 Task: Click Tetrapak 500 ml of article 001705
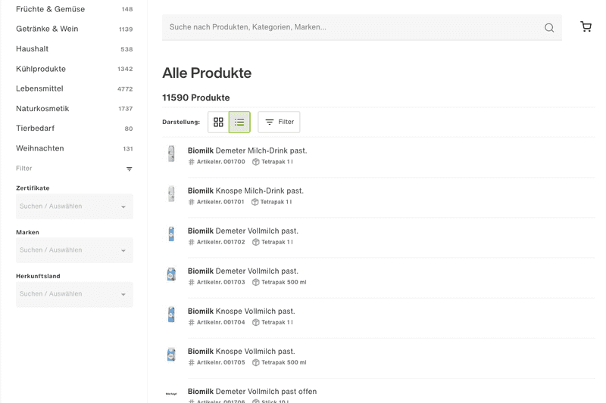pos(283,362)
